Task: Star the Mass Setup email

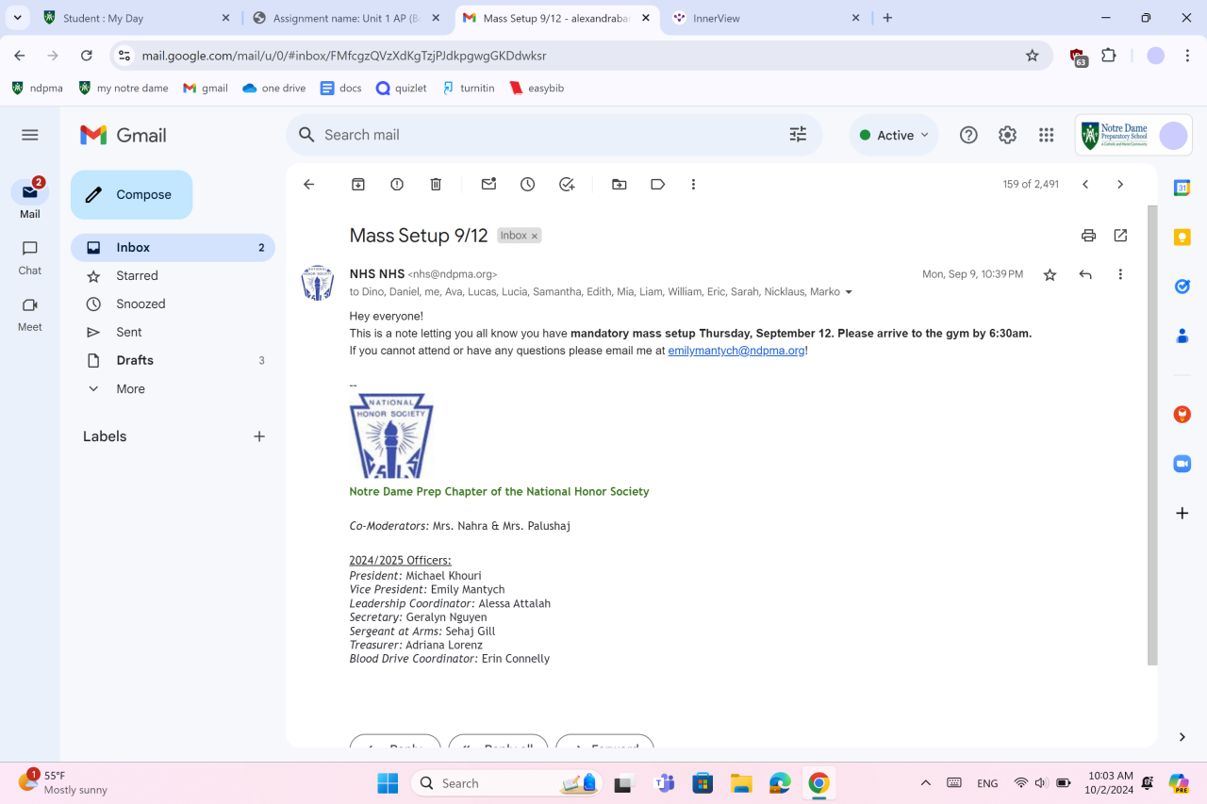Action: tap(1050, 274)
